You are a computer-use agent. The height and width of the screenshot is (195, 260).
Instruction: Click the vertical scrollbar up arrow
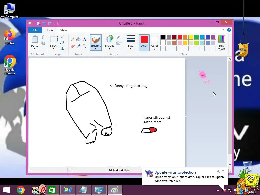230,59
